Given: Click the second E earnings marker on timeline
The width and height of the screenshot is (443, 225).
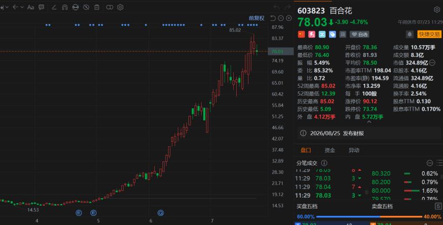Looking at the screenshot, I should (x=94, y=213).
